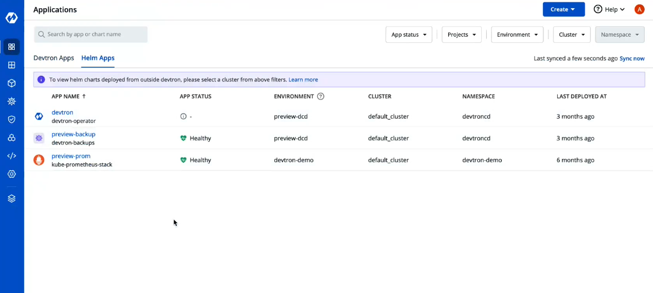This screenshot has width=653, height=293.
Task: Open the devtron app link
Action: 62,112
